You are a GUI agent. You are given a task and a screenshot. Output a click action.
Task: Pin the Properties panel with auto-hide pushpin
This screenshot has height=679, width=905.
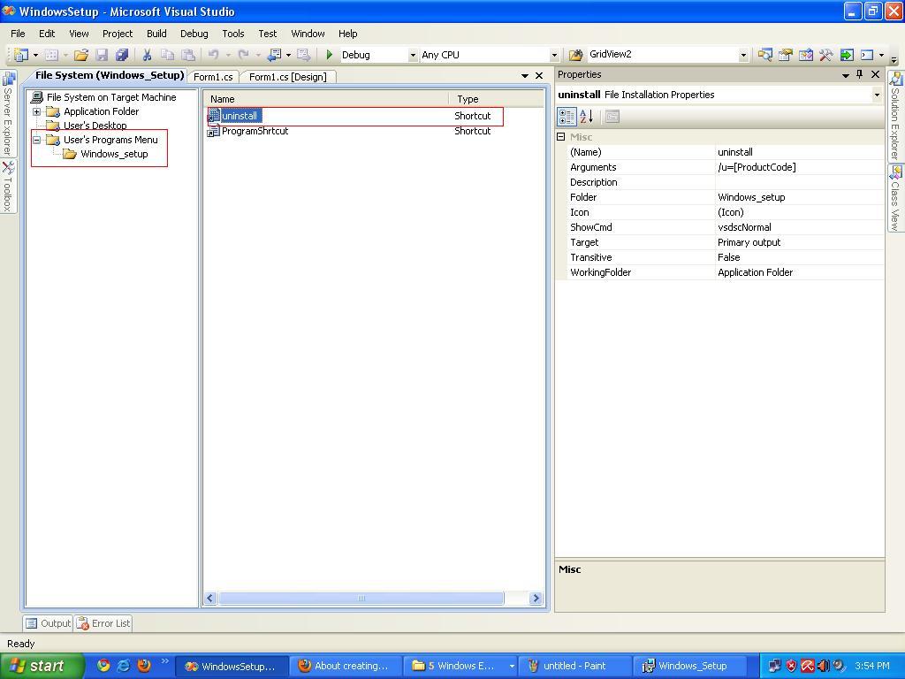pyautogui.click(x=859, y=74)
